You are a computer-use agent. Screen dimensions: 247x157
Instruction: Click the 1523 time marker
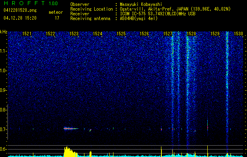tap(74, 33)
